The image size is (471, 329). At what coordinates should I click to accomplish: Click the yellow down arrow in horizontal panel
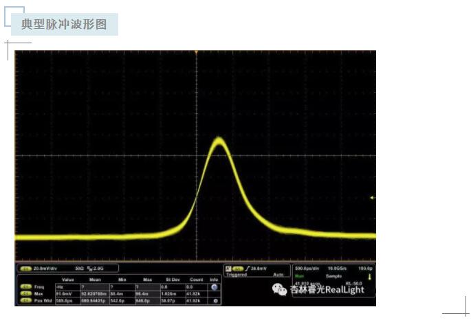[x=369, y=277]
